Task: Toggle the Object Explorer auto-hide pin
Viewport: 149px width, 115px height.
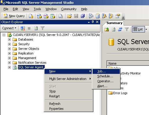Action: point(93,22)
